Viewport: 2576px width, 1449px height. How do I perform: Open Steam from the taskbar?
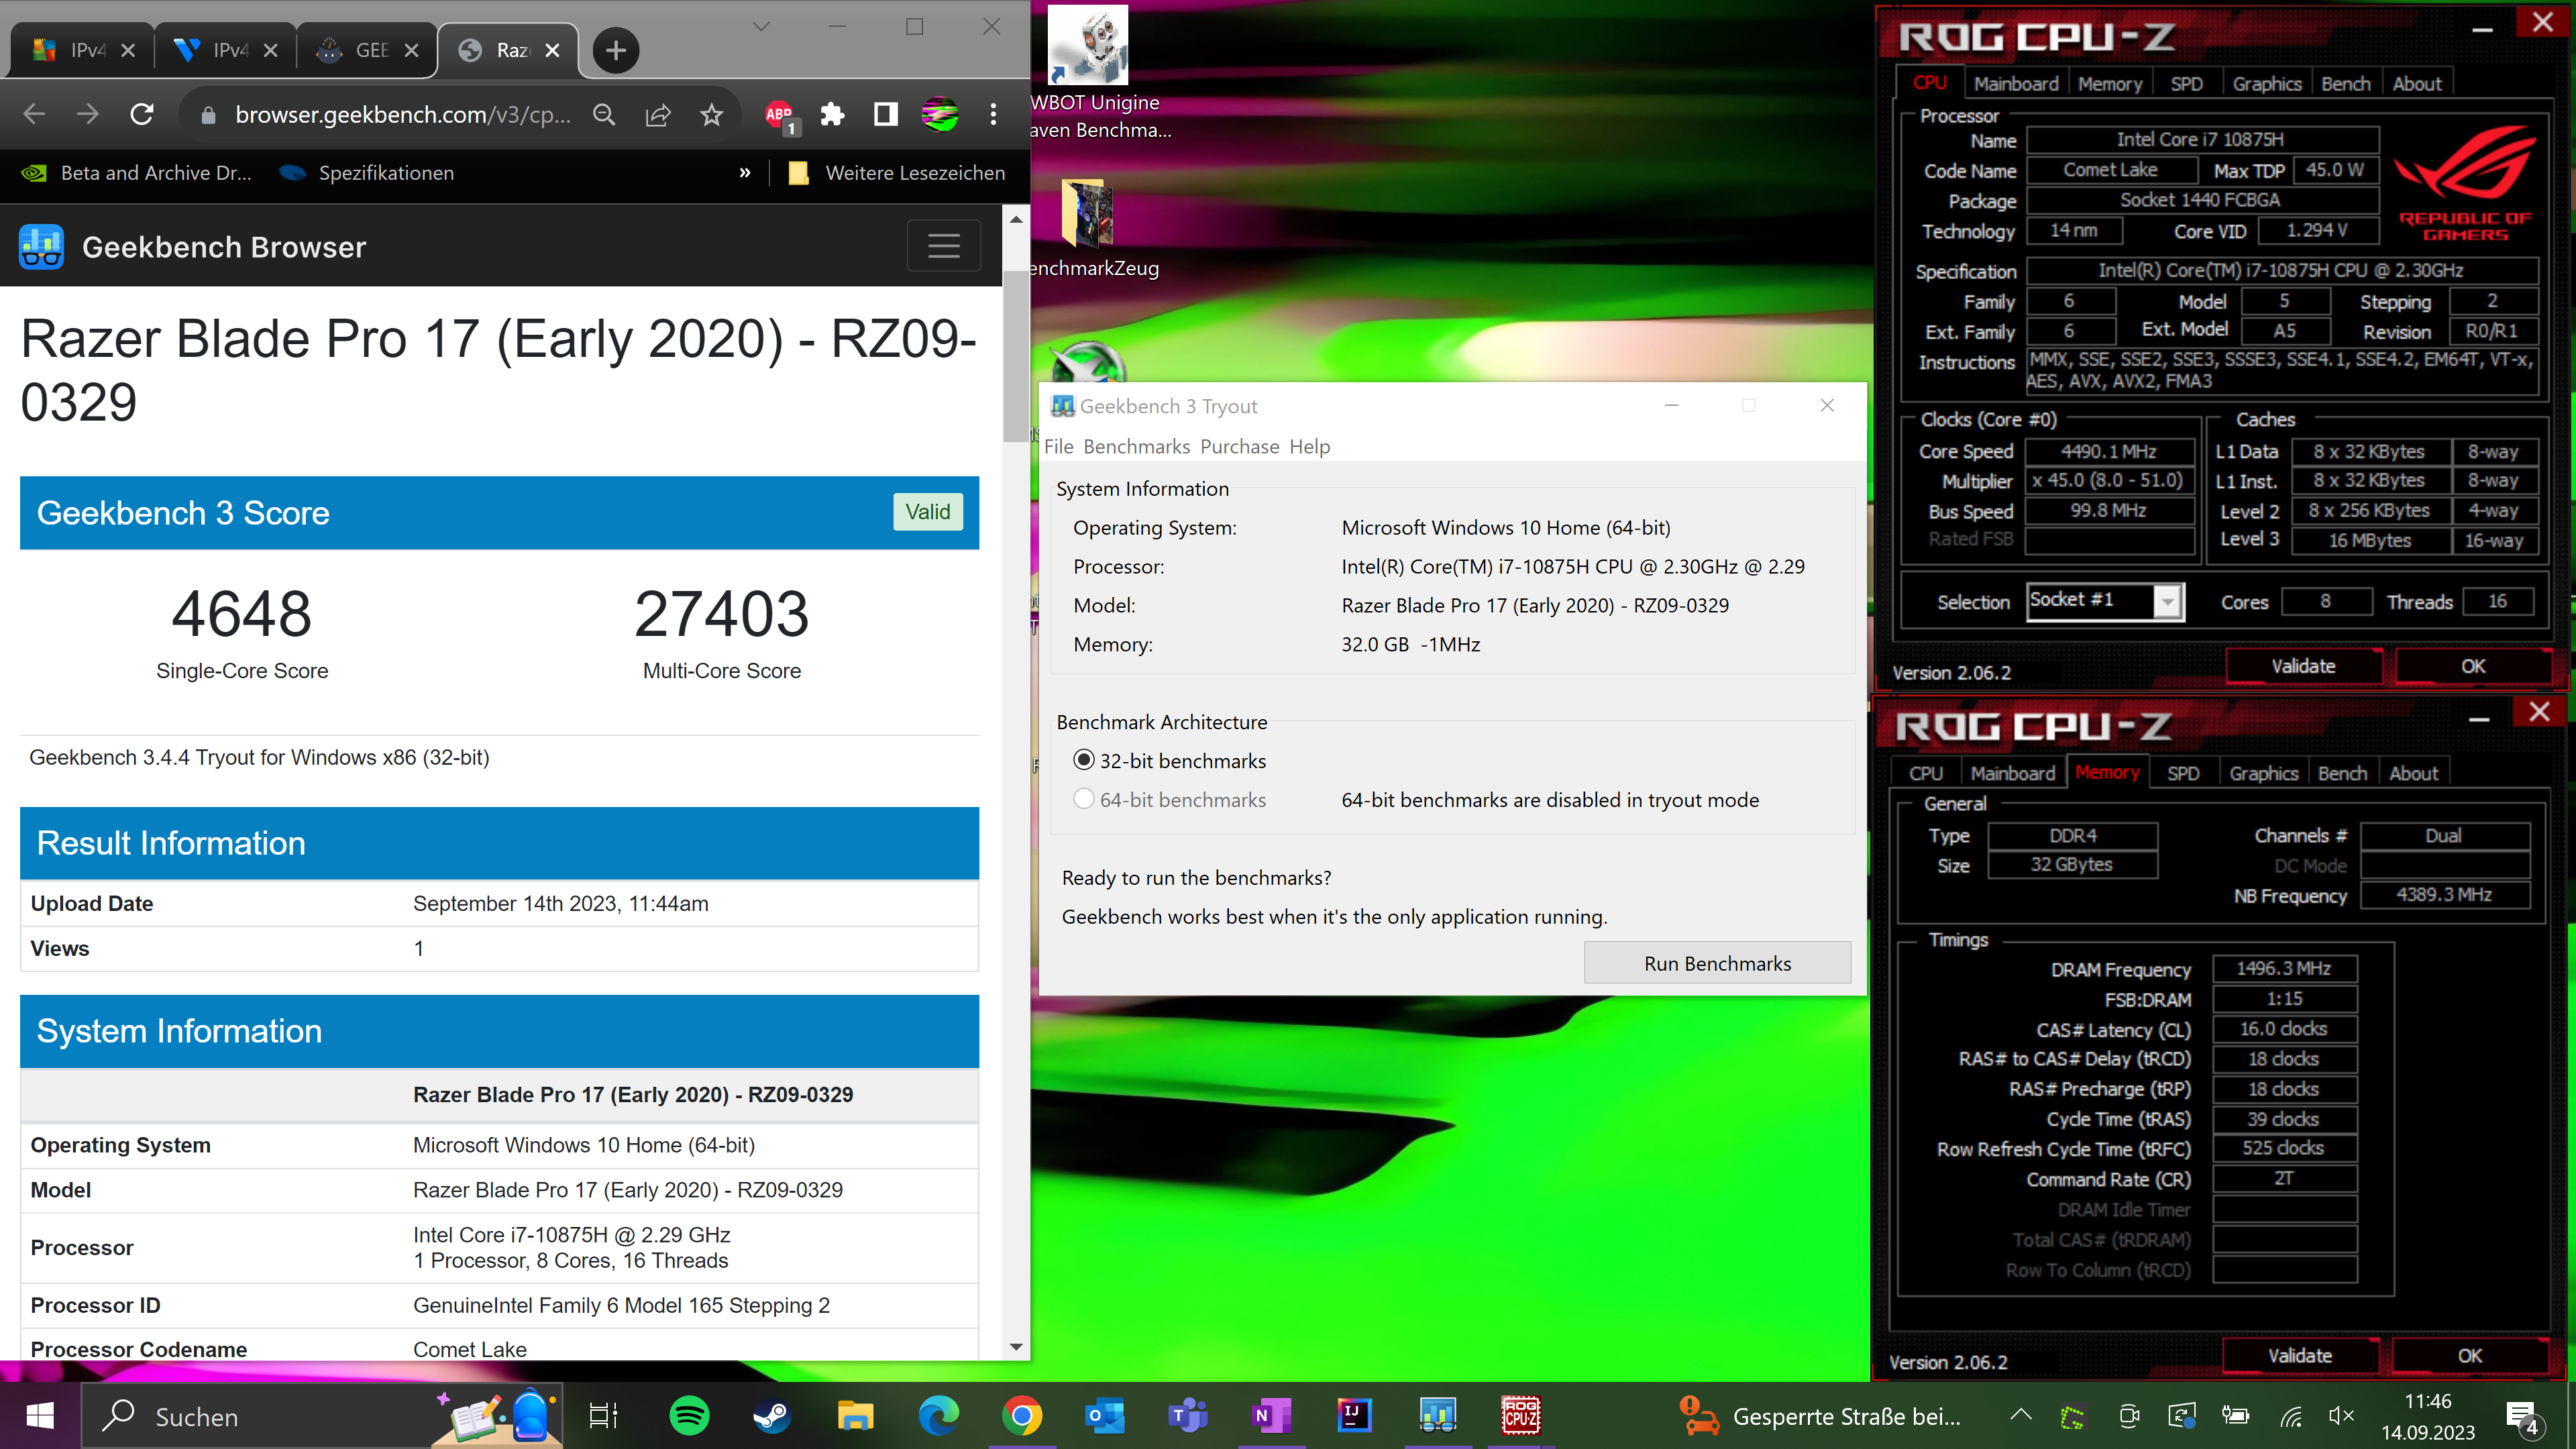[772, 1415]
